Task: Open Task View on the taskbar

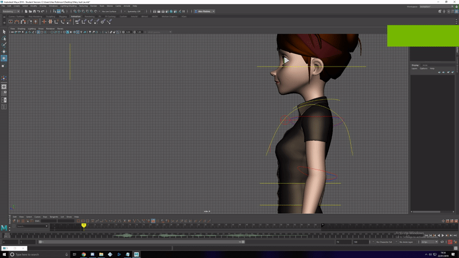Action: [x=75, y=254]
